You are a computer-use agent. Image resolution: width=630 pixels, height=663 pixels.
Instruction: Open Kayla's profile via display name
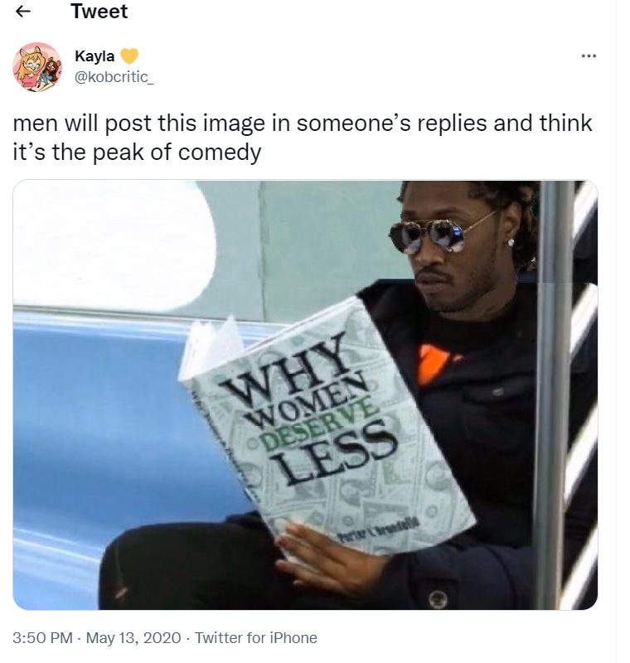click(94, 56)
